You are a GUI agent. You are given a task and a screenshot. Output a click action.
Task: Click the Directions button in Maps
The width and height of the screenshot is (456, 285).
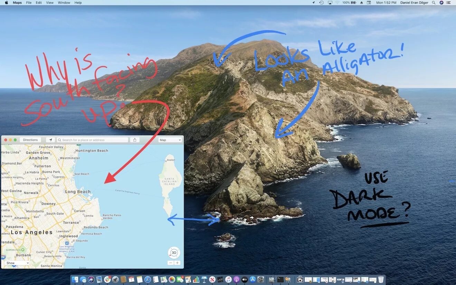coord(30,140)
